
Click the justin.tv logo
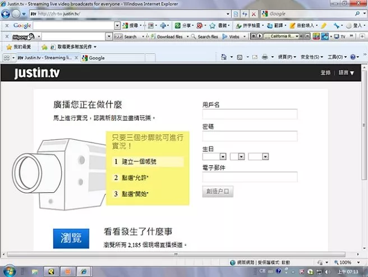37,72
